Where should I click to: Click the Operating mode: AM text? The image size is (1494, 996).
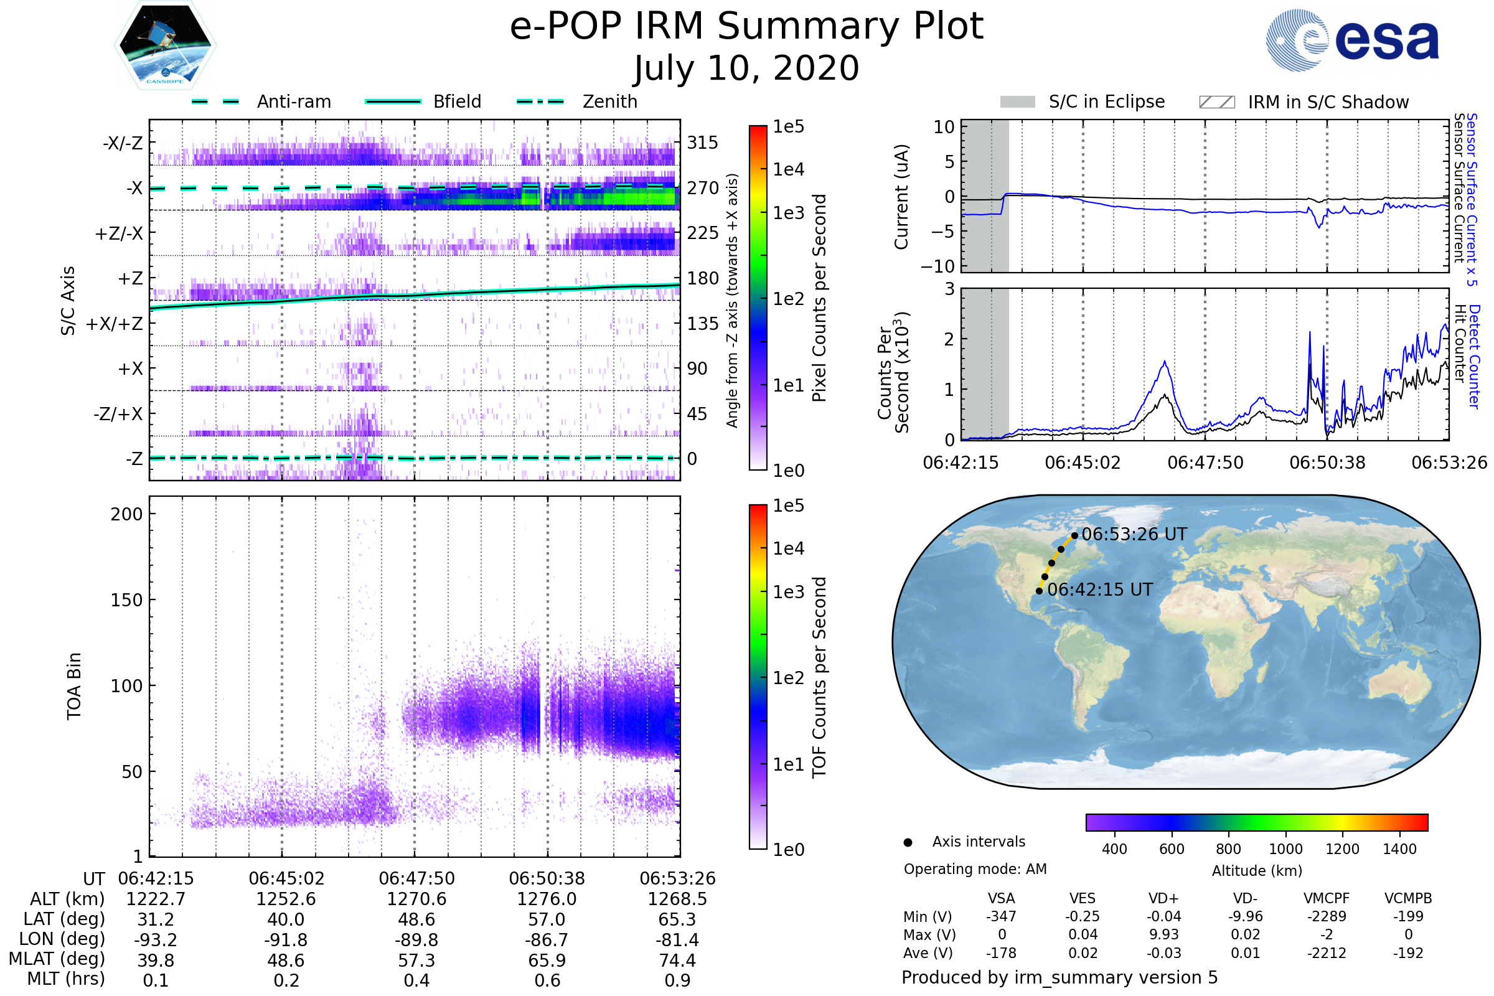(975, 869)
